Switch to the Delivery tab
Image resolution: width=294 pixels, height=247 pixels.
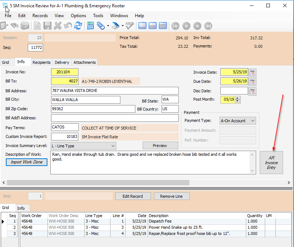click(x=62, y=62)
